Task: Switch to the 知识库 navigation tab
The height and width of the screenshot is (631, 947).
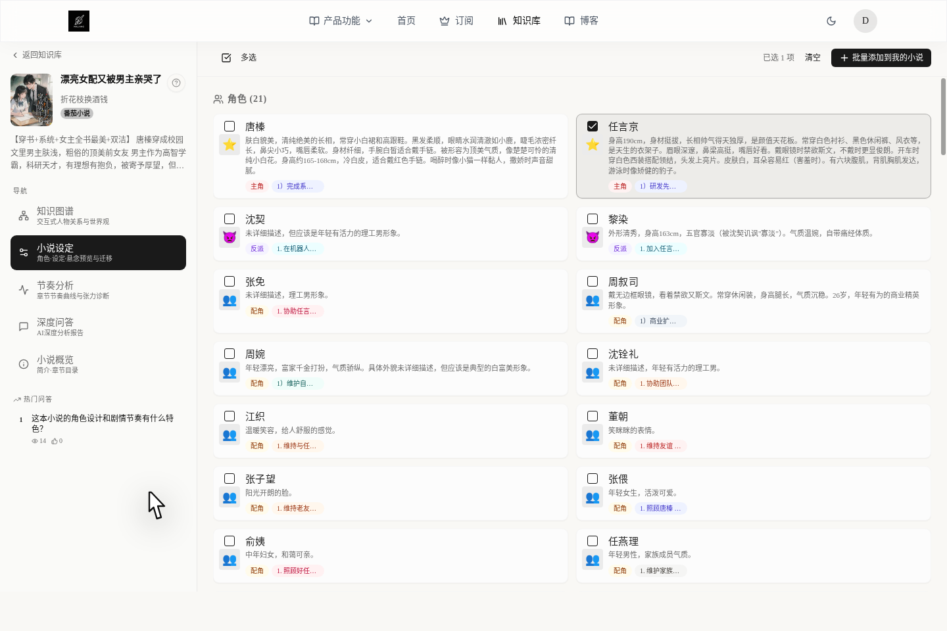Action: [x=520, y=20]
